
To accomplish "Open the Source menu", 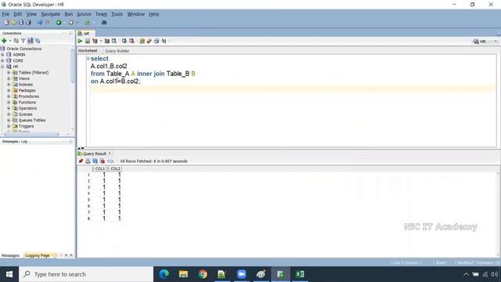I will [84, 14].
